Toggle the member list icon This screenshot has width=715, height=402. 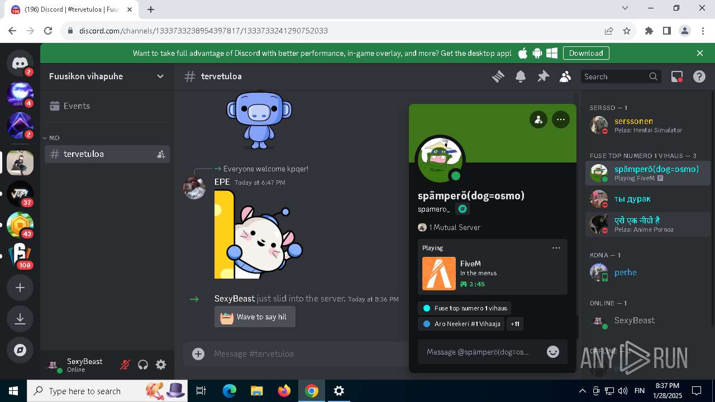[565, 76]
